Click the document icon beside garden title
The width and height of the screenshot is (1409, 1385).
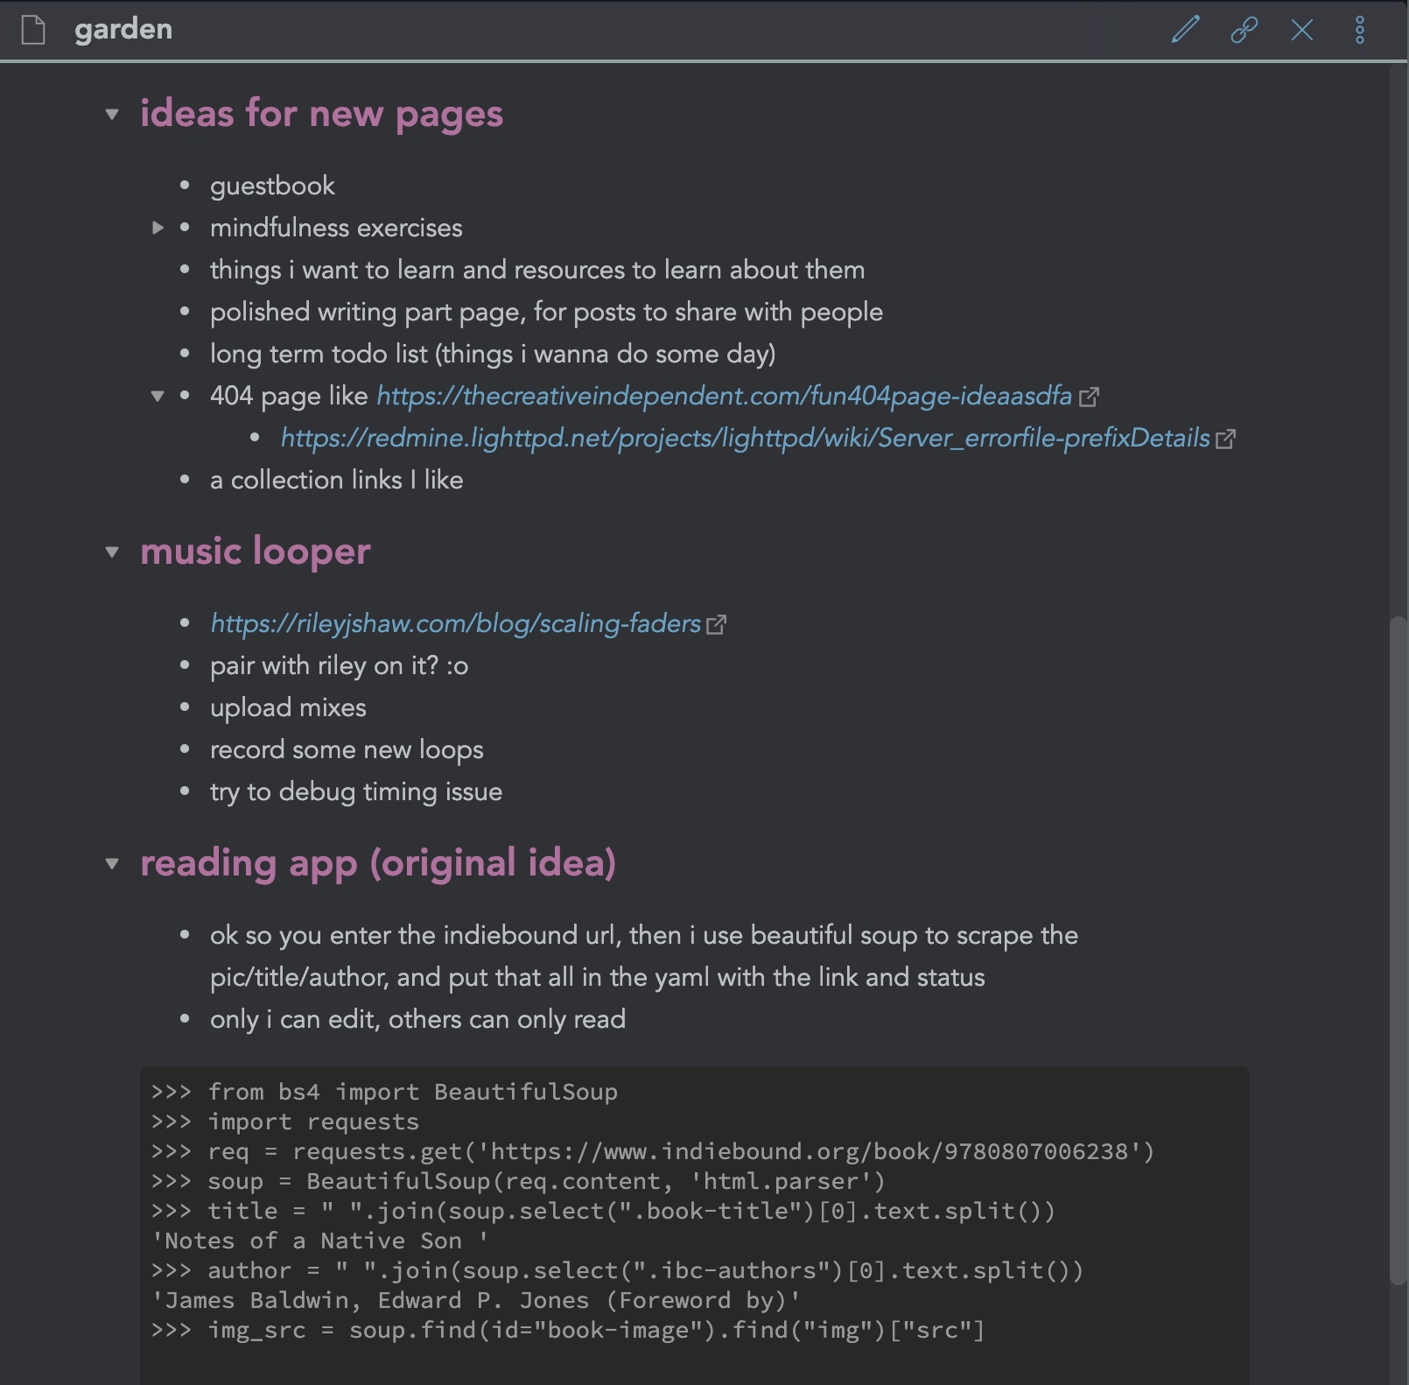click(33, 30)
